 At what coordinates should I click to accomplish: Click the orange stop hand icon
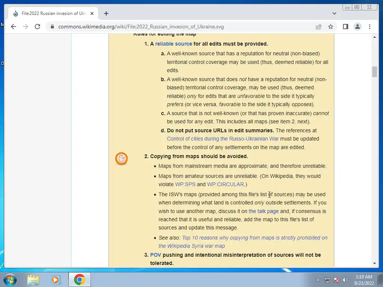(122, 158)
